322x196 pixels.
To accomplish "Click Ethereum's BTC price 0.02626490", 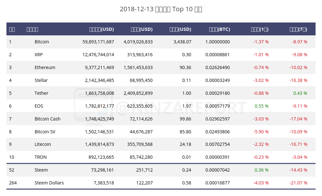I will [x=217, y=67].
